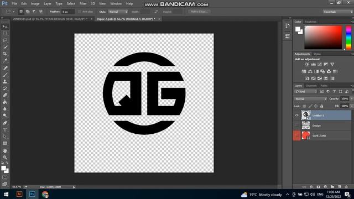The height and width of the screenshot is (199, 354).
Task: Select the Dodge tool
Action: (x=5, y=116)
